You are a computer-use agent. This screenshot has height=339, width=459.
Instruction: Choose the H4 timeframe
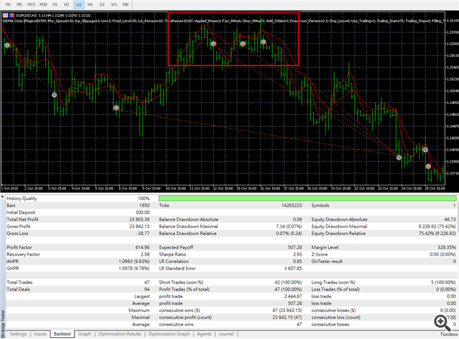[90, 4]
